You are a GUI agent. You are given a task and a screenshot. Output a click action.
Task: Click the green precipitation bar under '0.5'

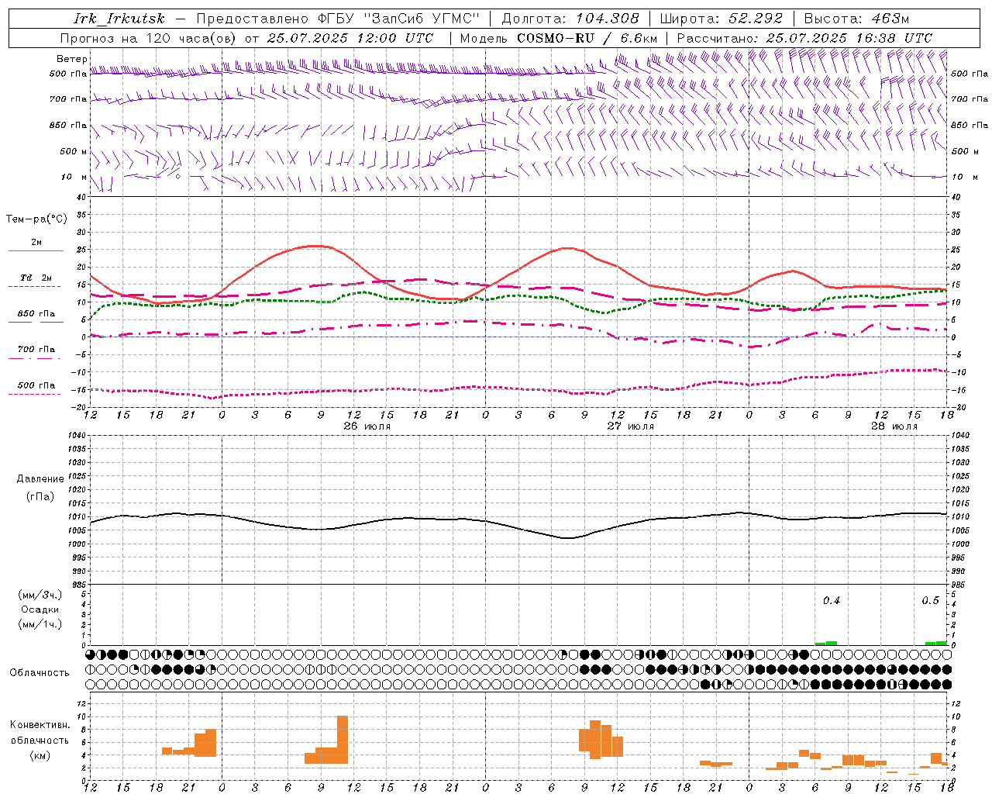coord(936,643)
